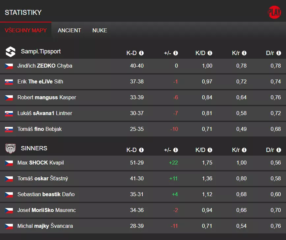Open the NUKE map statistics tab
This screenshot has height=240, width=286.
coord(100,30)
